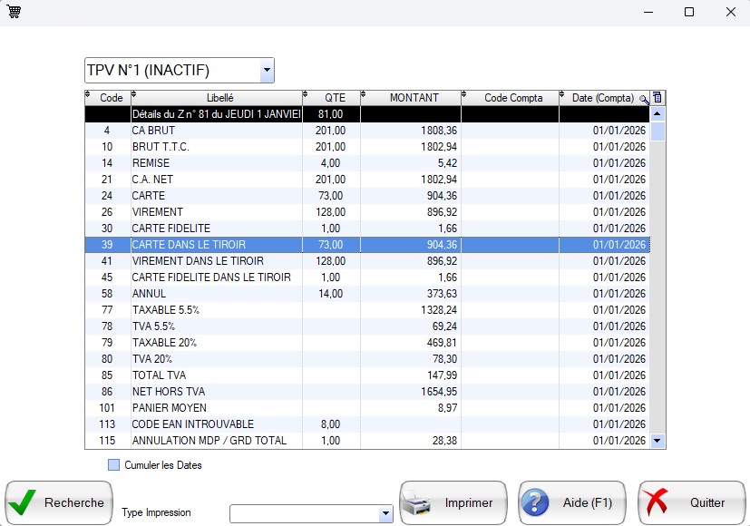This screenshot has width=750, height=526.
Task: Click the sort arrows icon on the QTE column
Action: click(305, 94)
